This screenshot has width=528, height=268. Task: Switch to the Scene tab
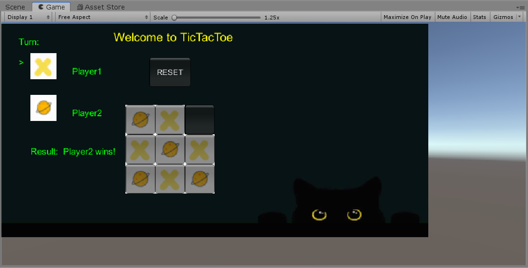point(15,7)
